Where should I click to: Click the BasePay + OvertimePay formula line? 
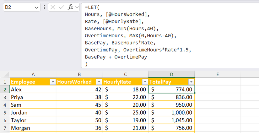[x=116, y=57]
